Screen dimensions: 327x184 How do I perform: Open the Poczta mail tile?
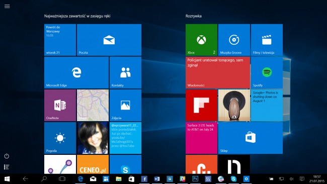click(x=109, y=40)
